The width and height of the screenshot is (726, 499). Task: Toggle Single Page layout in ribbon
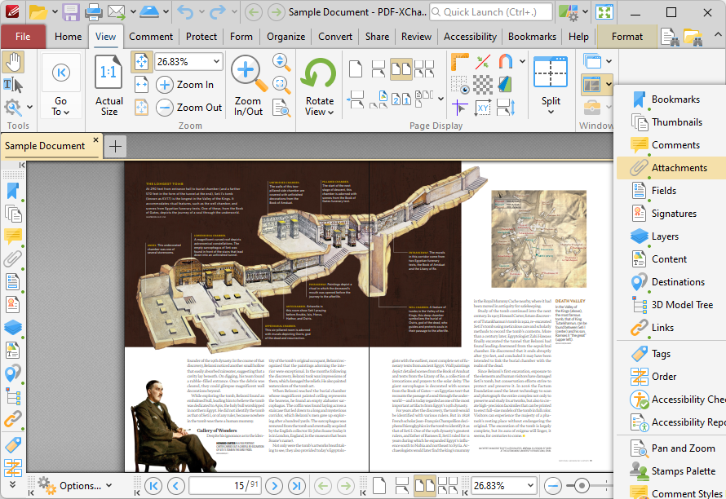pyautogui.click(x=356, y=69)
